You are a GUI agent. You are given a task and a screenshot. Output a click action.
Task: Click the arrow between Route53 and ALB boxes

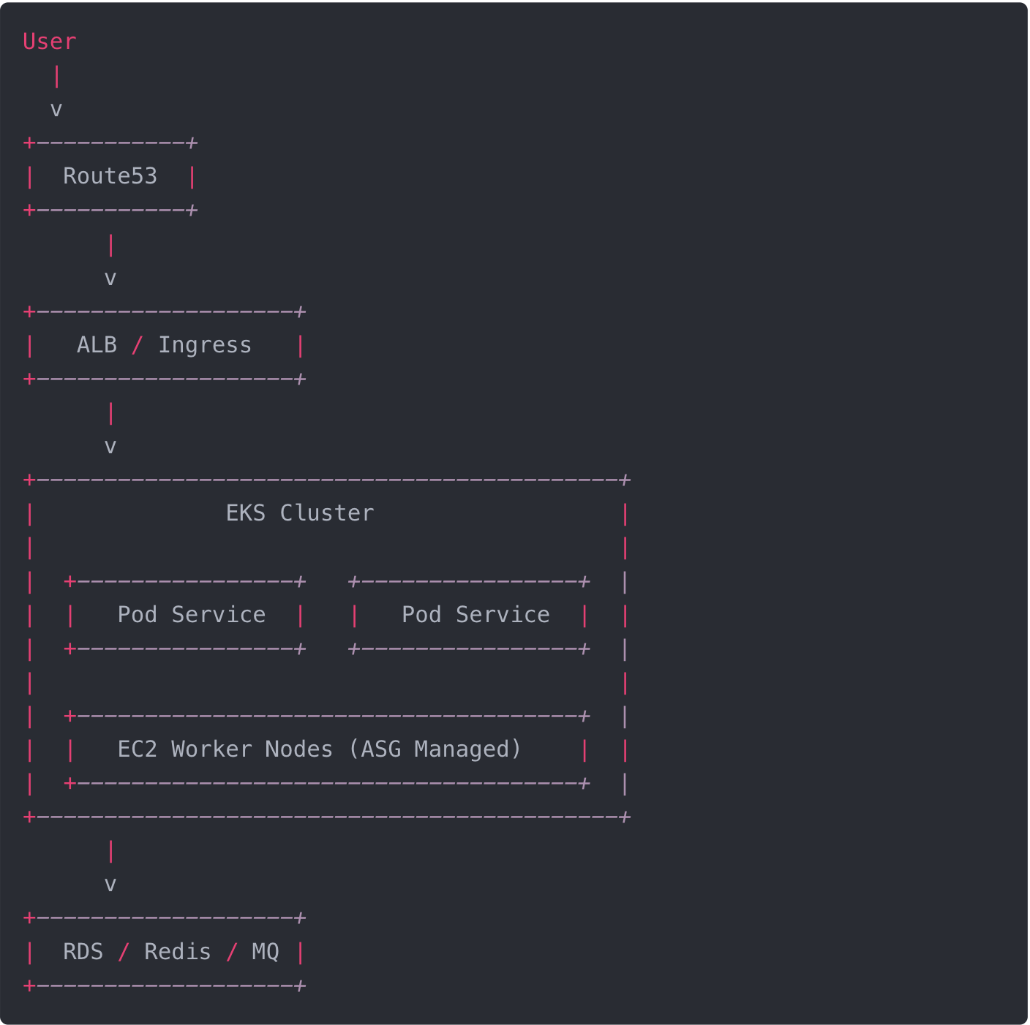tap(110, 278)
